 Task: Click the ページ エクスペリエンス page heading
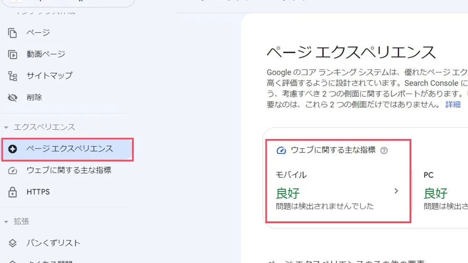tap(351, 52)
